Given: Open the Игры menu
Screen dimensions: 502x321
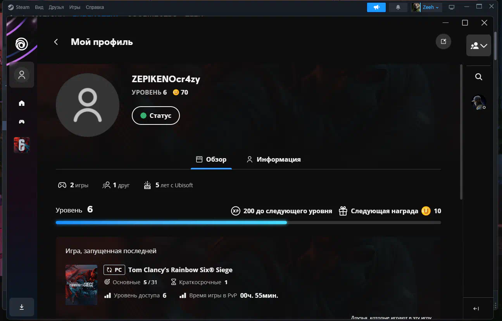Looking at the screenshot, I should click(x=75, y=7).
